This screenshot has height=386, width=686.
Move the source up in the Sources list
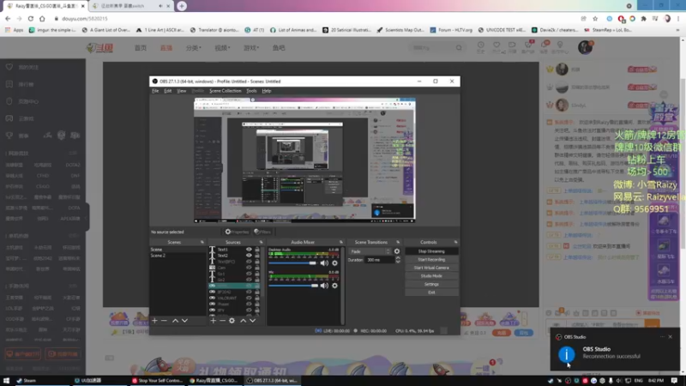[x=244, y=320]
